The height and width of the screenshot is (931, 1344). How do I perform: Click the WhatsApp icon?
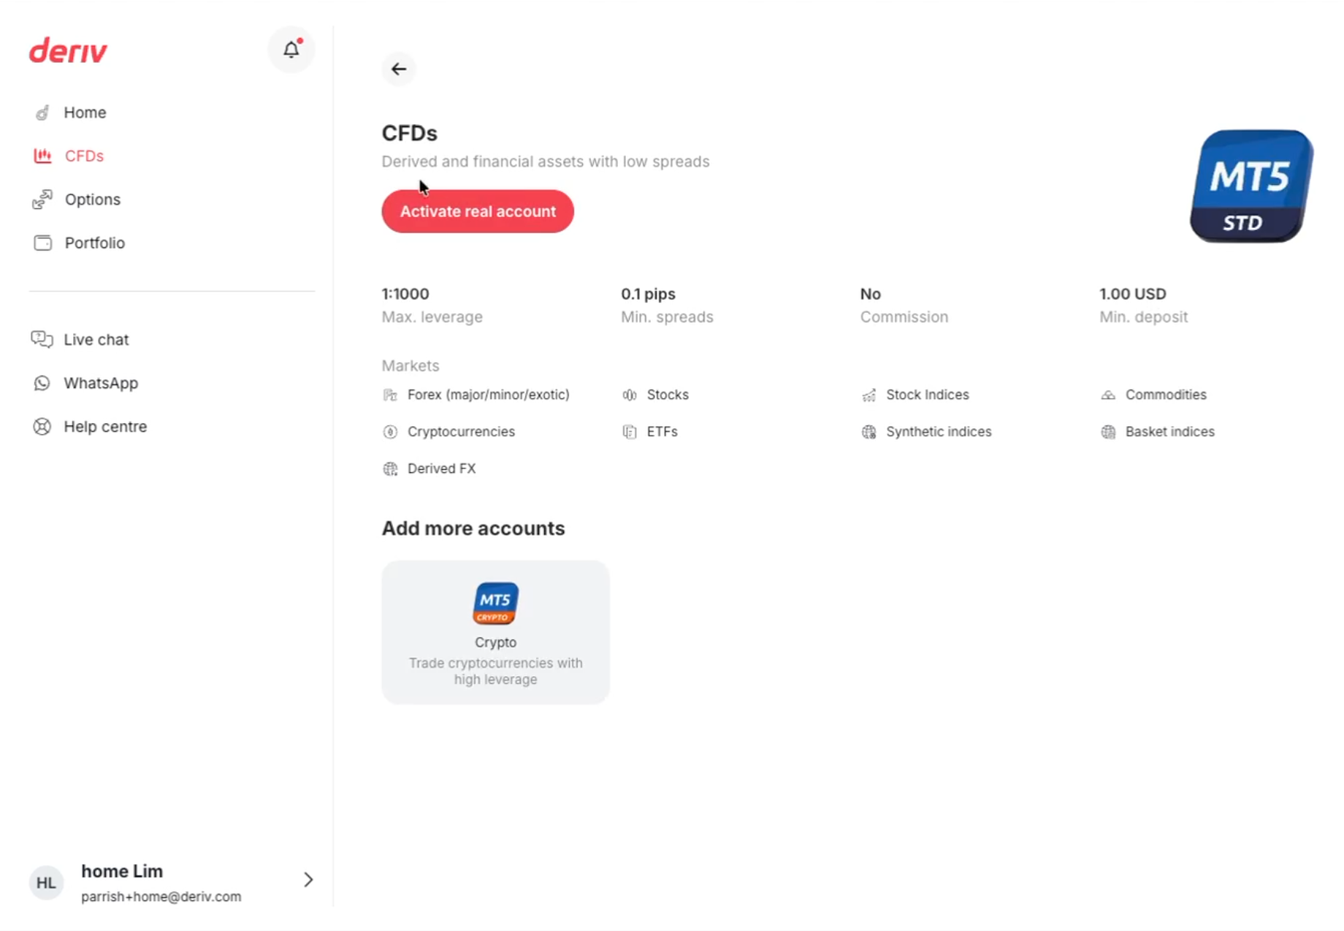pyautogui.click(x=42, y=383)
